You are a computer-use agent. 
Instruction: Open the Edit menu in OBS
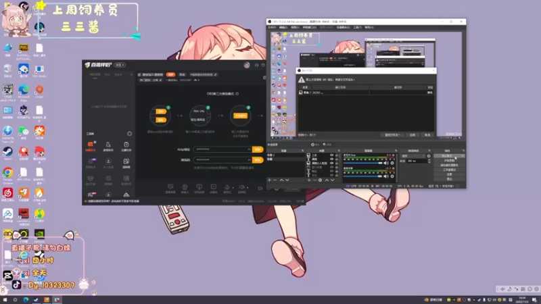[283, 27]
